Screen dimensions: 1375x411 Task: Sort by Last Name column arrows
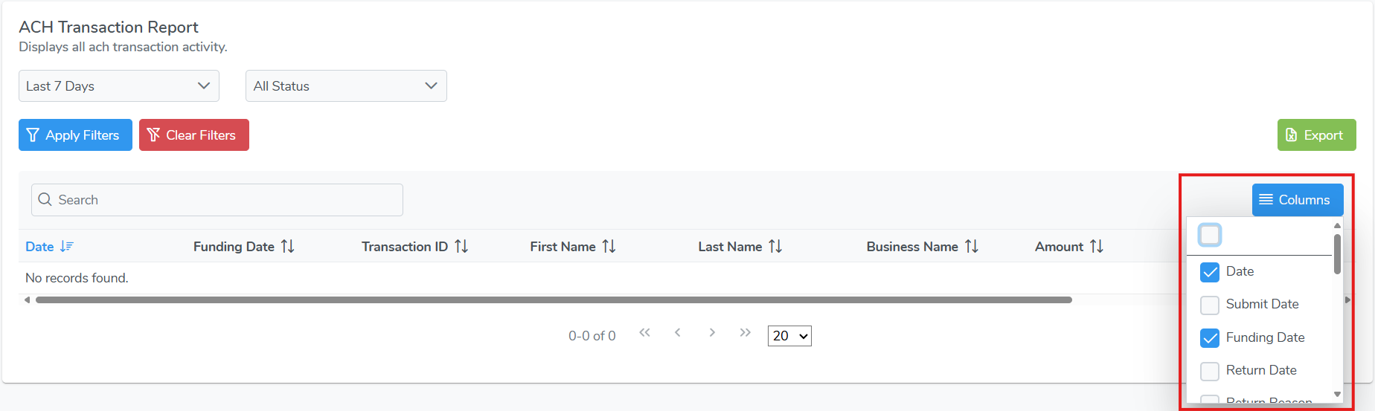(775, 246)
